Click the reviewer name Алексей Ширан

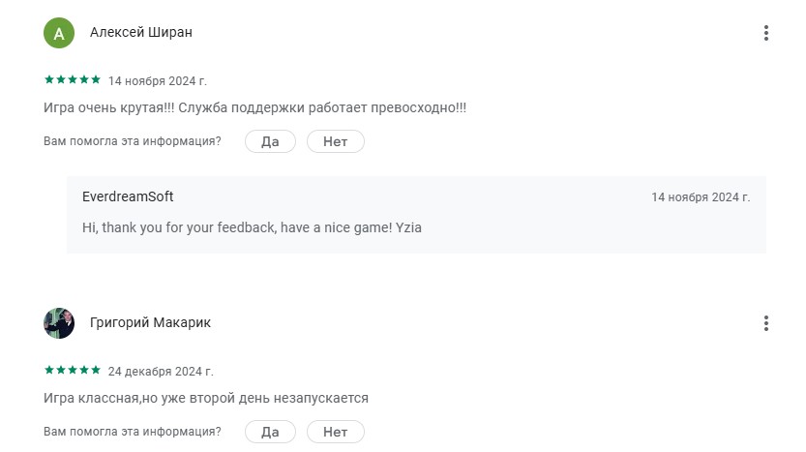click(141, 32)
